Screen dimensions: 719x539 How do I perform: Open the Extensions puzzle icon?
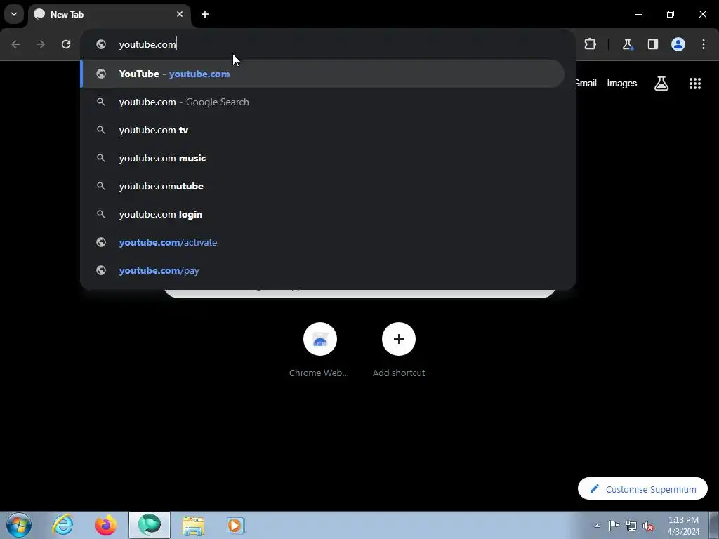point(590,44)
